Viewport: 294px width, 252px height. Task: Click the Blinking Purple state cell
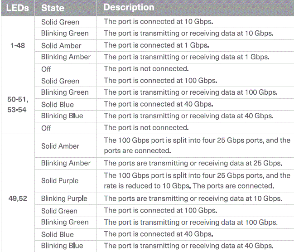pos(64,199)
